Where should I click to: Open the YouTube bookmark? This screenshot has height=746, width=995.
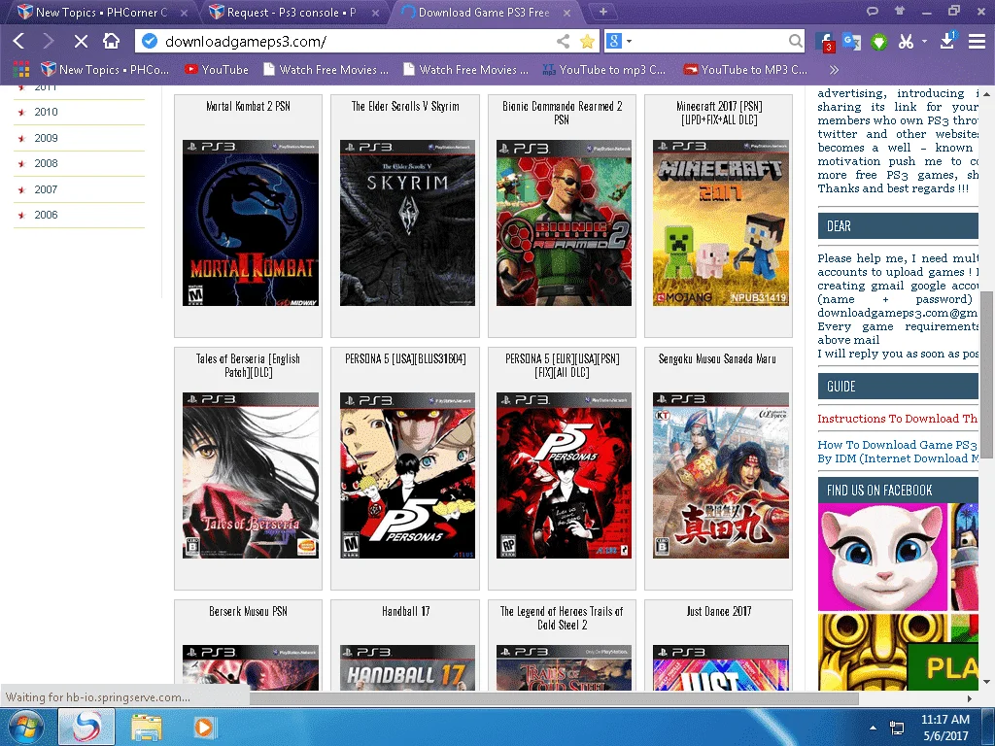(217, 70)
